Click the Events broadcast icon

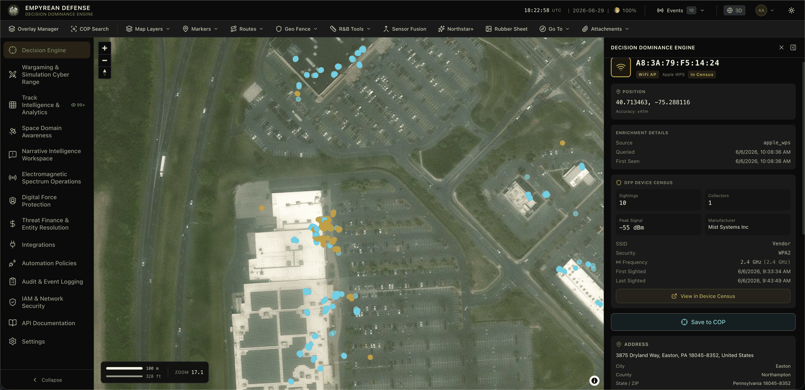pyautogui.click(x=660, y=10)
